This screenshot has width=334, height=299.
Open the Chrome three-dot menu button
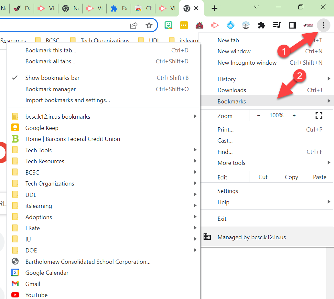[323, 25]
